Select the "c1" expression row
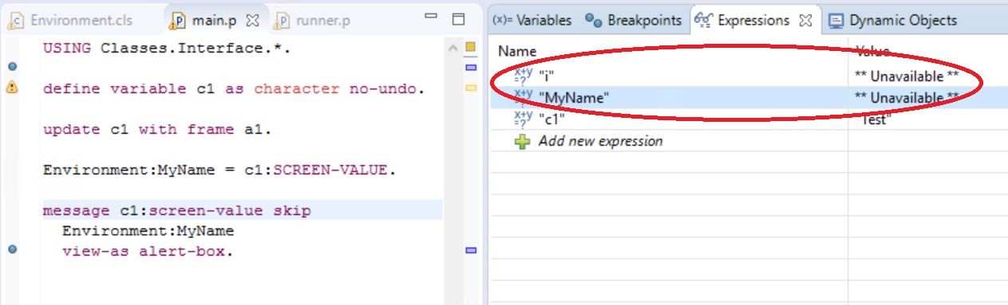 click(x=749, y=119)
